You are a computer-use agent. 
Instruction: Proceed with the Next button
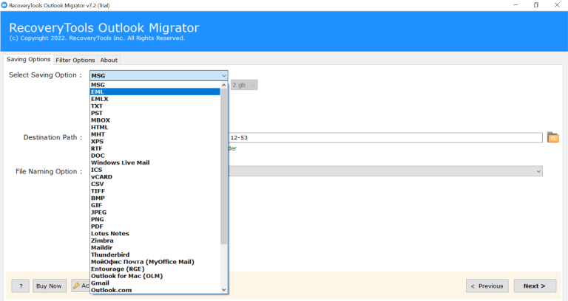pos(535,286)
